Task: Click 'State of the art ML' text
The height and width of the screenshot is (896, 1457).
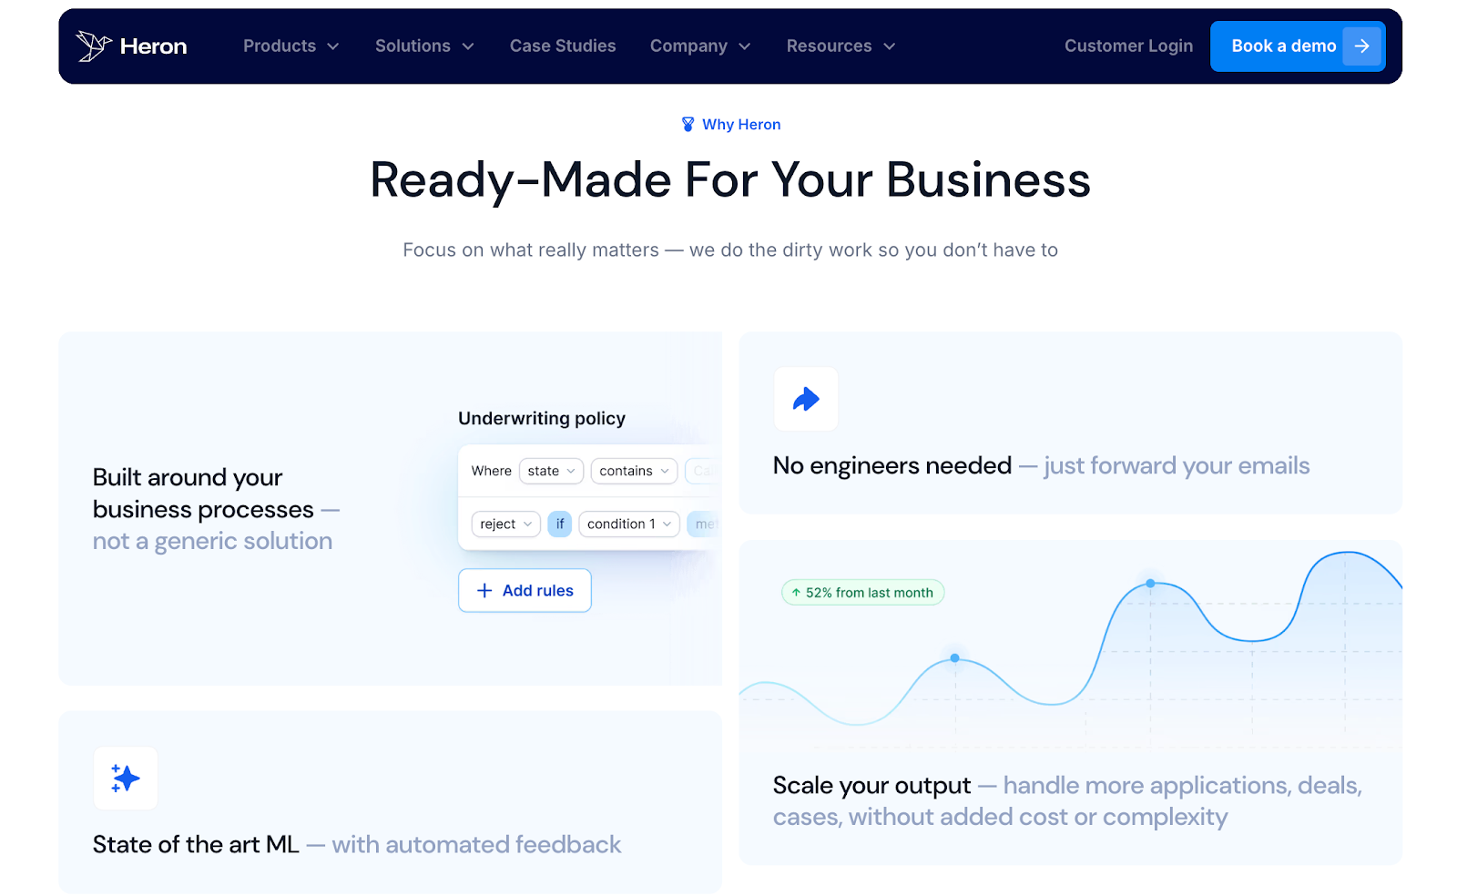Action: pos(196,844)
